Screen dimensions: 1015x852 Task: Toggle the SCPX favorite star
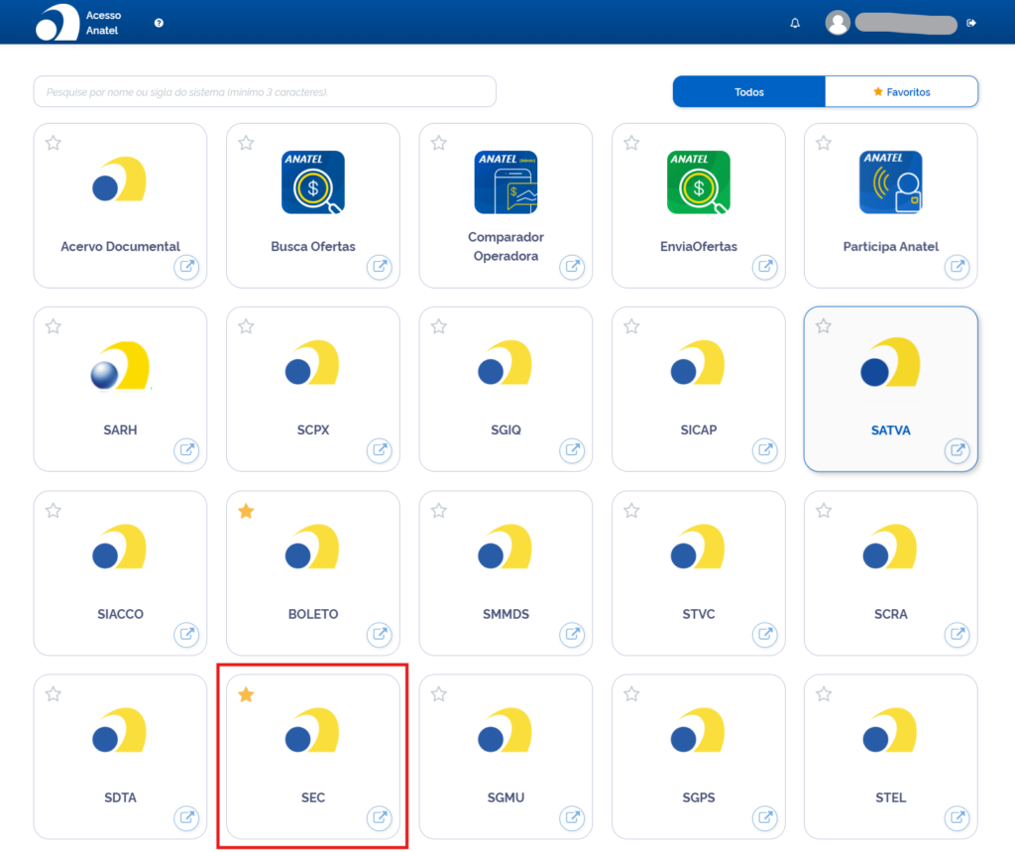click(x=246, y=326)
